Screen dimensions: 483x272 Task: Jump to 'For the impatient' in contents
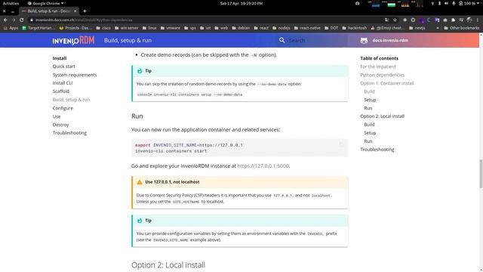point(378,66)
